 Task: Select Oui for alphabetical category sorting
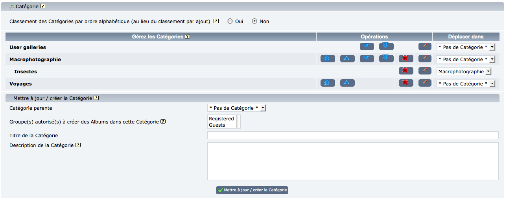click(x=230, y=21)
